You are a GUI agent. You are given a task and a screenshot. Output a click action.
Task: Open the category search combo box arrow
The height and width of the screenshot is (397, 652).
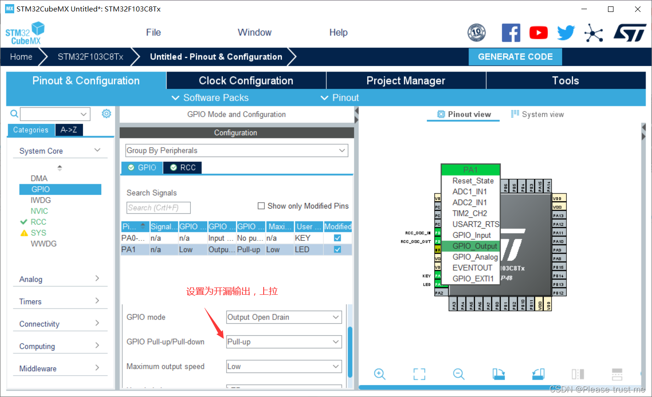pyautogui.click(x=83, y=114)
